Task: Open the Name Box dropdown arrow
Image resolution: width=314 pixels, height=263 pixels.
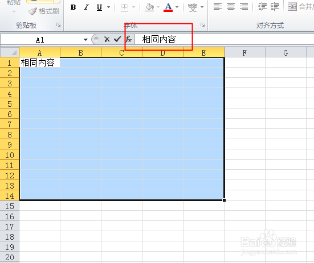Action: tap(85, 40)
